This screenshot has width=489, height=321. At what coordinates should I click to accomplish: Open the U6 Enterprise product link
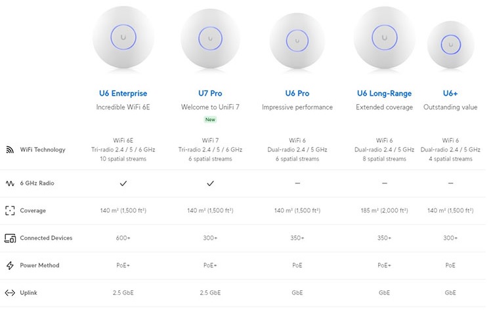123,94
